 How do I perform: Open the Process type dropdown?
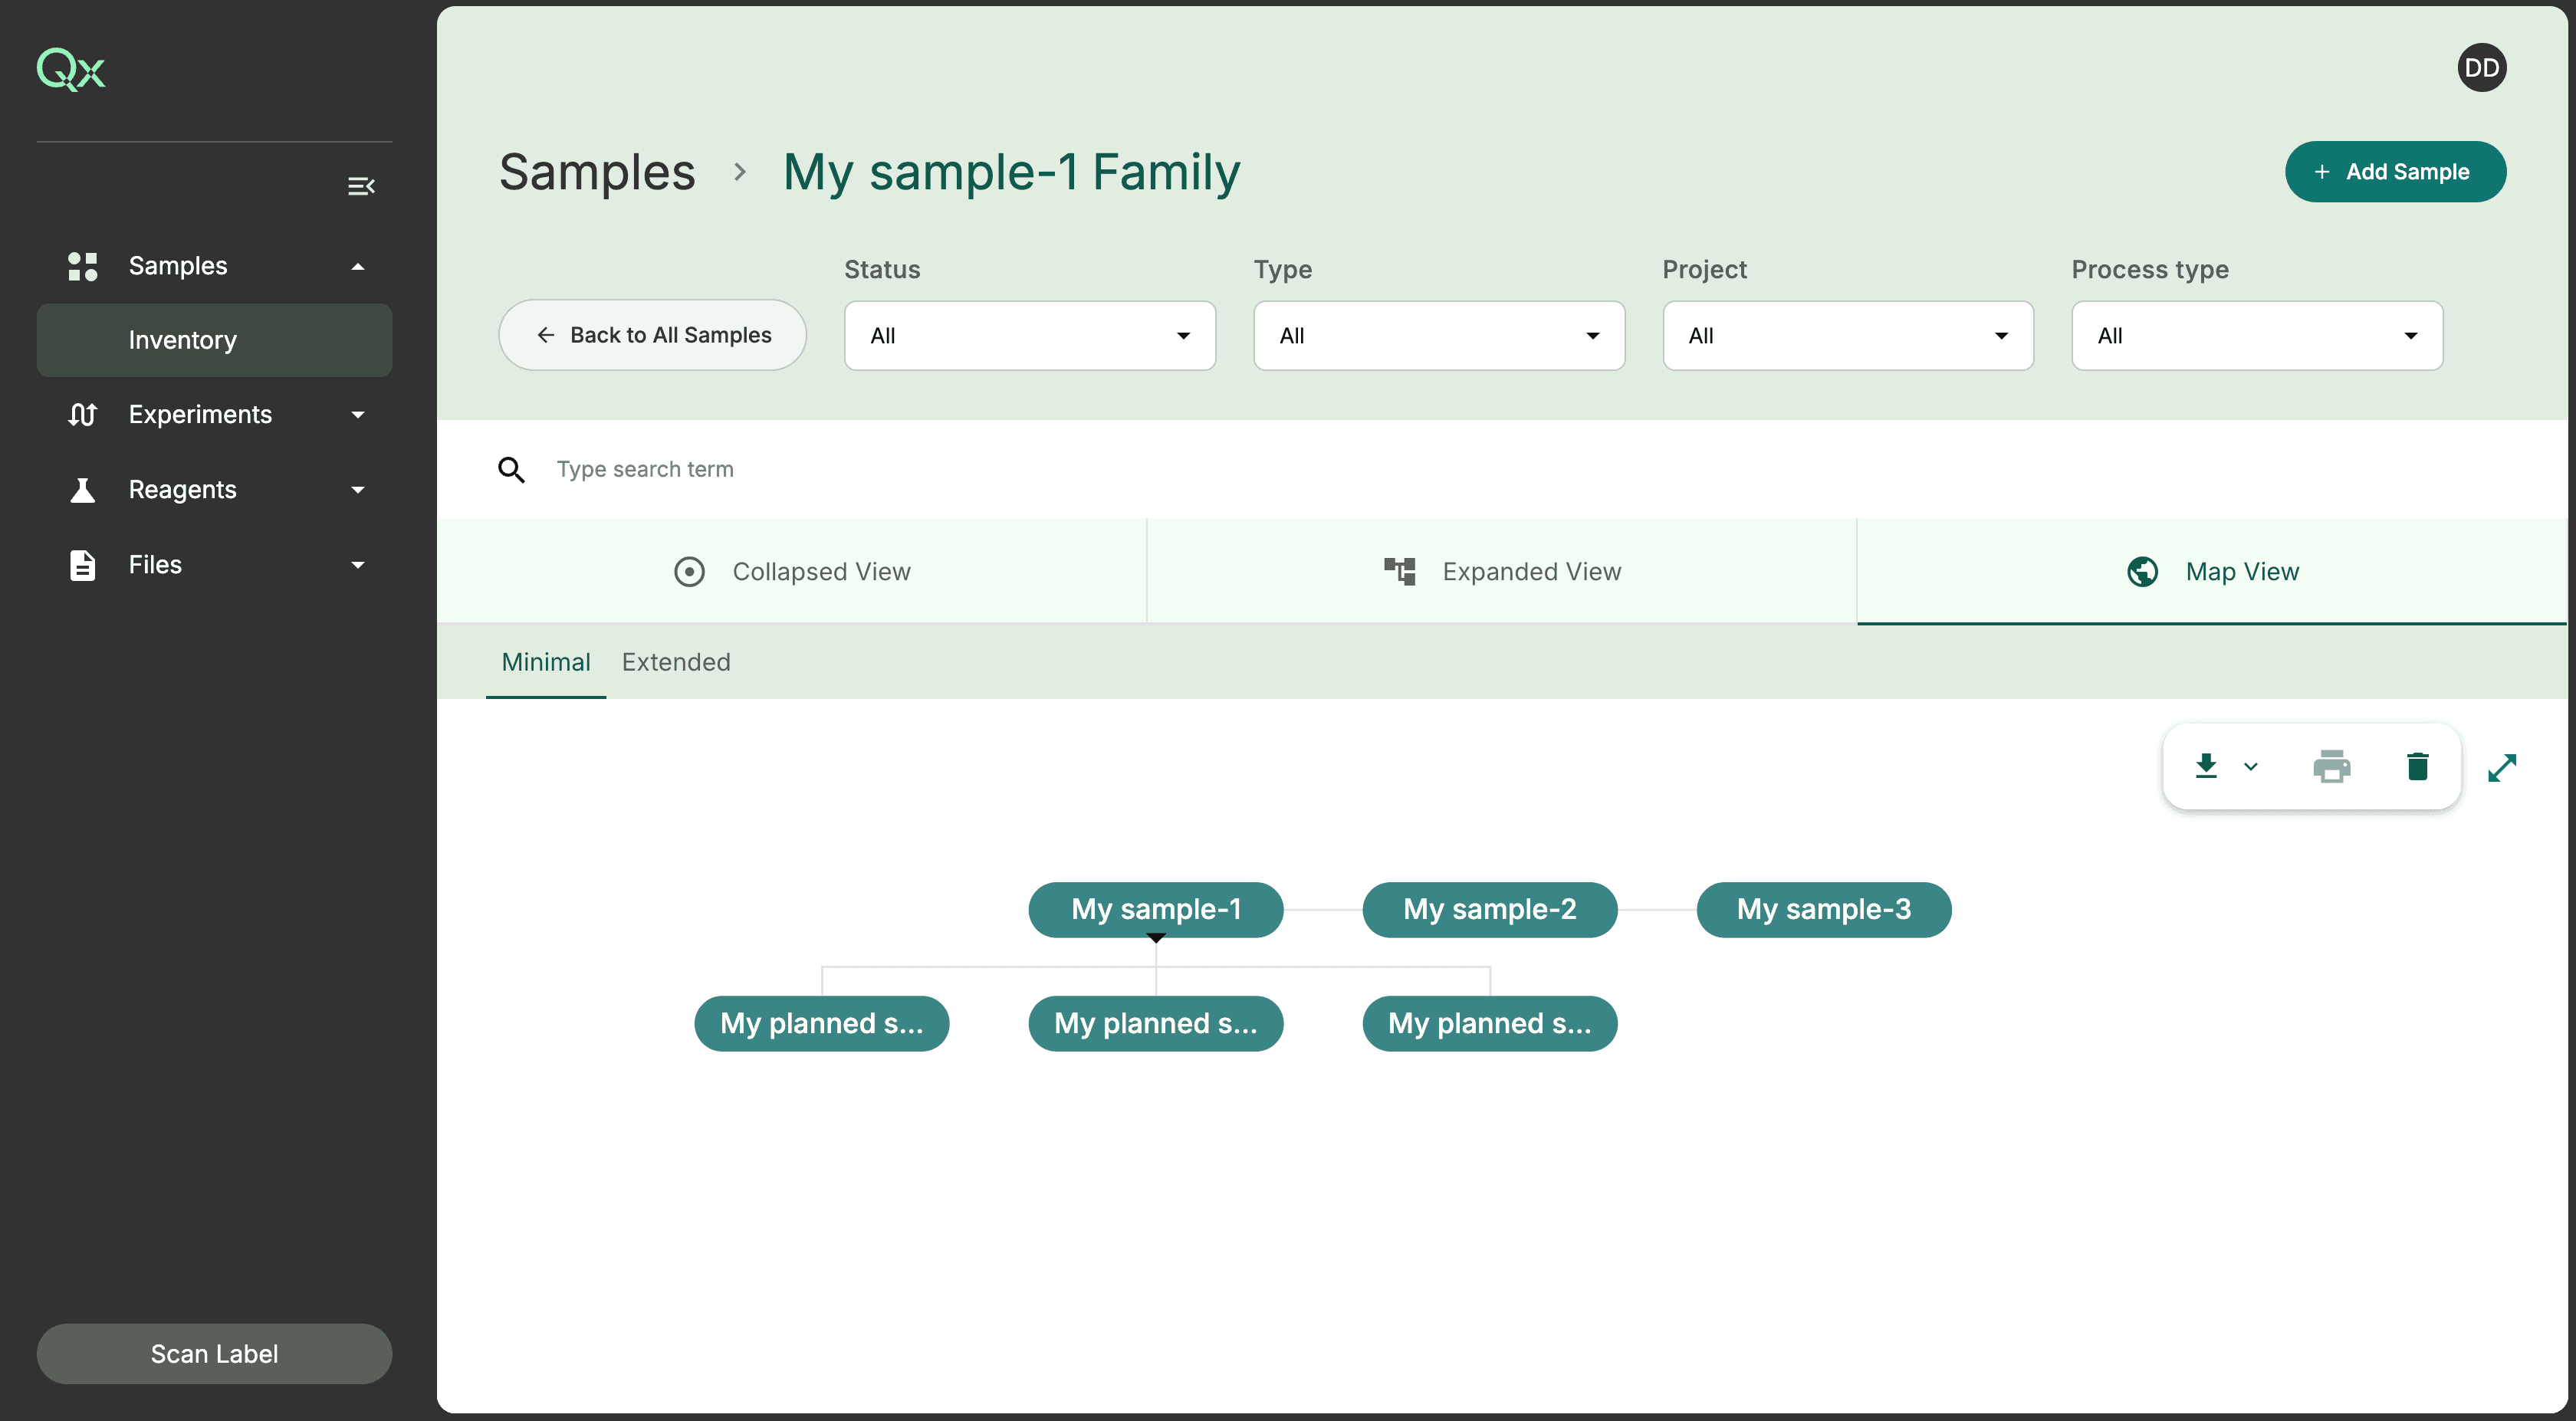point(2256,336)
